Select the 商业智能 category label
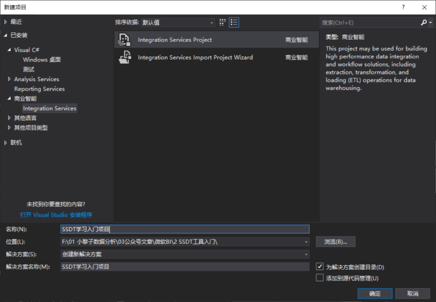This screenshot has width=436, height=302. pyautogui.click(x=25, y=99)
